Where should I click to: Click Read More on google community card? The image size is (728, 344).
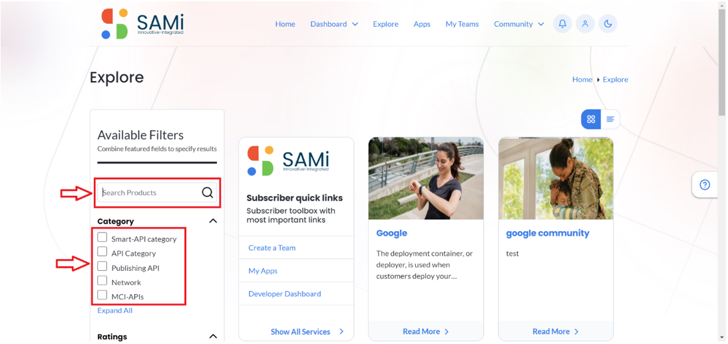pyautogui.click(x=551, y=331)
